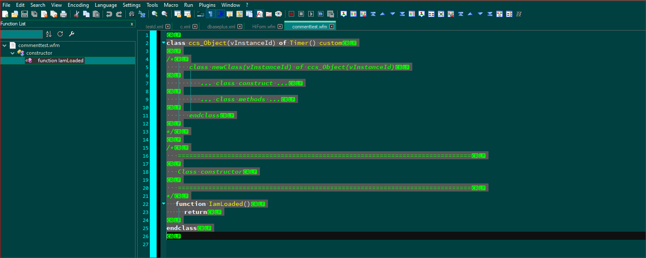
Task: Collapse the commenttest.wfm tree node
Action: [x=4, y=45]
